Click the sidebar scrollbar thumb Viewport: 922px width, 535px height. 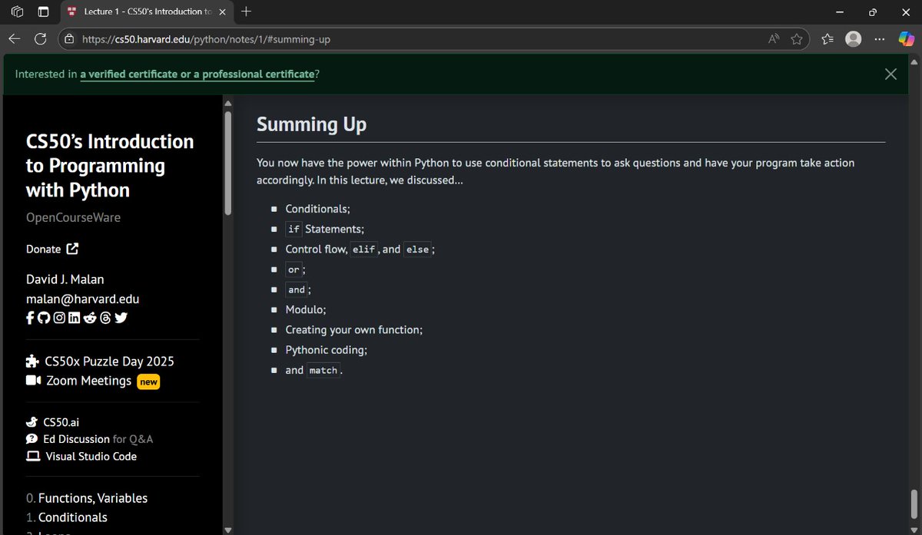point(227,163)
